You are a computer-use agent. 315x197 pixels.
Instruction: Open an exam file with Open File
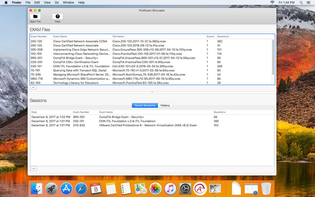(35, 18)
